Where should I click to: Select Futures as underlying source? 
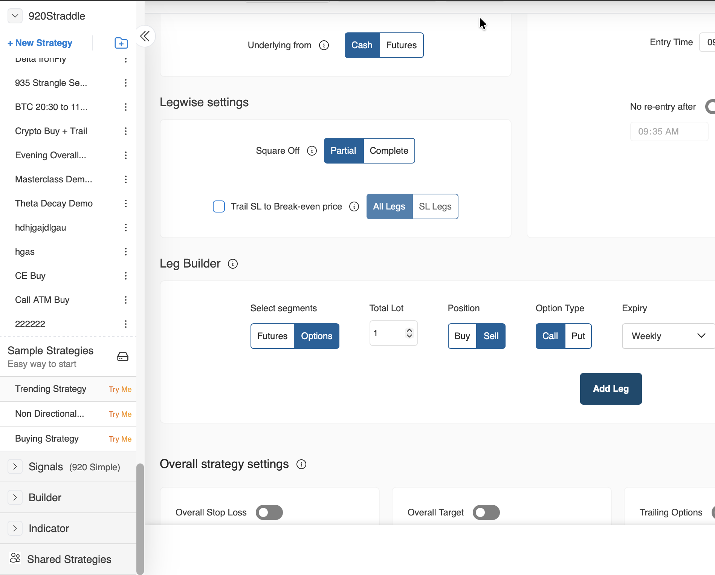401,45
